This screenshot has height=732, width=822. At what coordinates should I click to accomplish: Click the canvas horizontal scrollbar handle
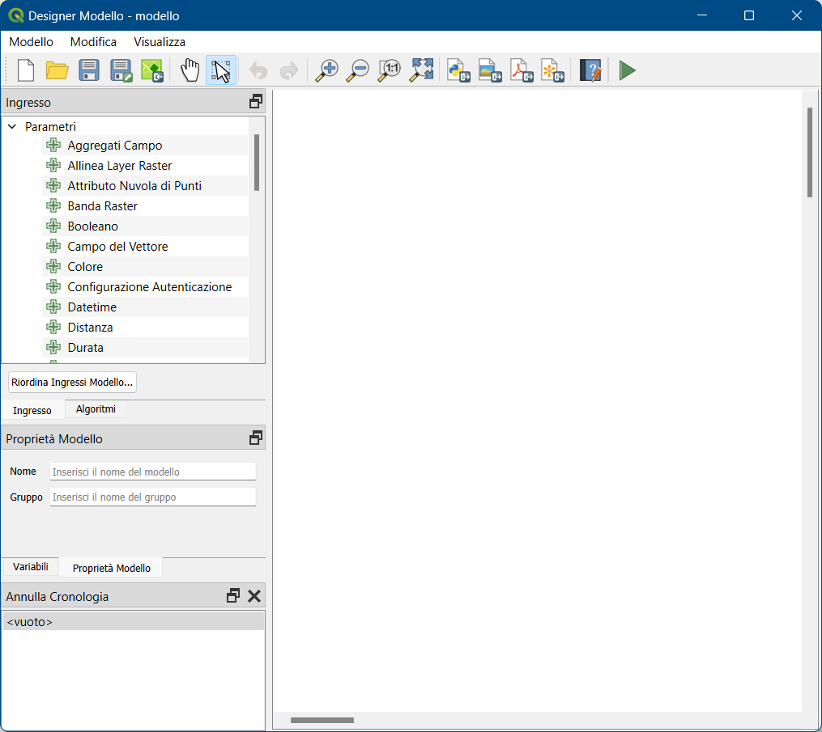322,720
